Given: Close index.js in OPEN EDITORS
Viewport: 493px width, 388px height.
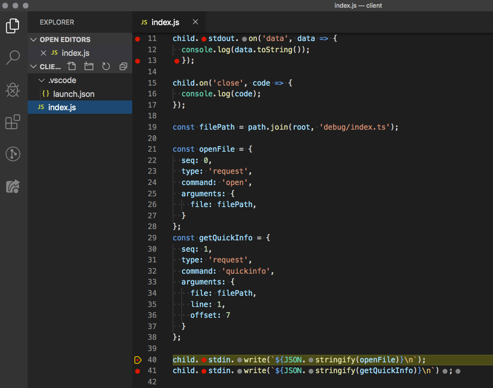Looking at the screenshot, I should pos(44,52).
